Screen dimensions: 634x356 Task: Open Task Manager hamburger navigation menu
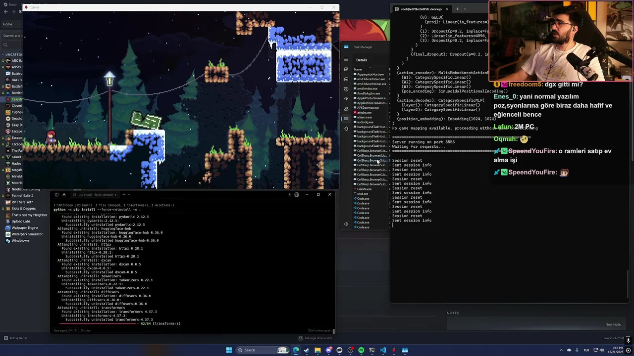click(x=346, y=60)
